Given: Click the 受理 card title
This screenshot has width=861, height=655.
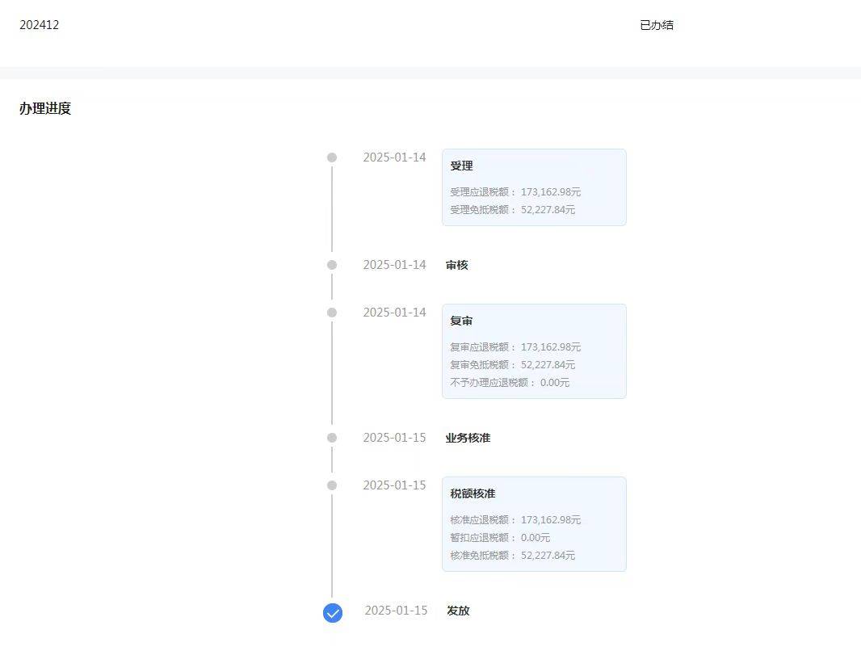Looking at the screenshot, I should tap(461, 166).
